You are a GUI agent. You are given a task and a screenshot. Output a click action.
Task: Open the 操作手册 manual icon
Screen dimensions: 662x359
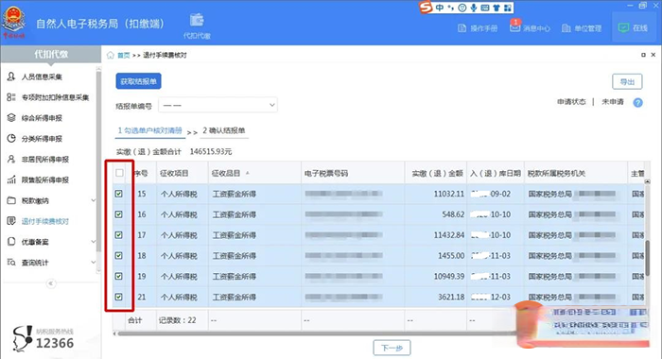462,28
